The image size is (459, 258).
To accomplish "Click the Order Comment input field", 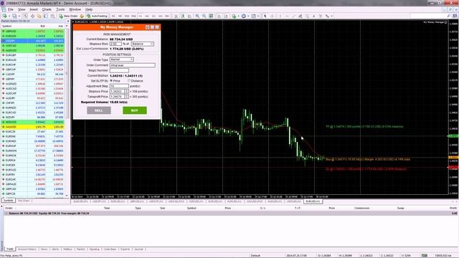I will (132, 65).
